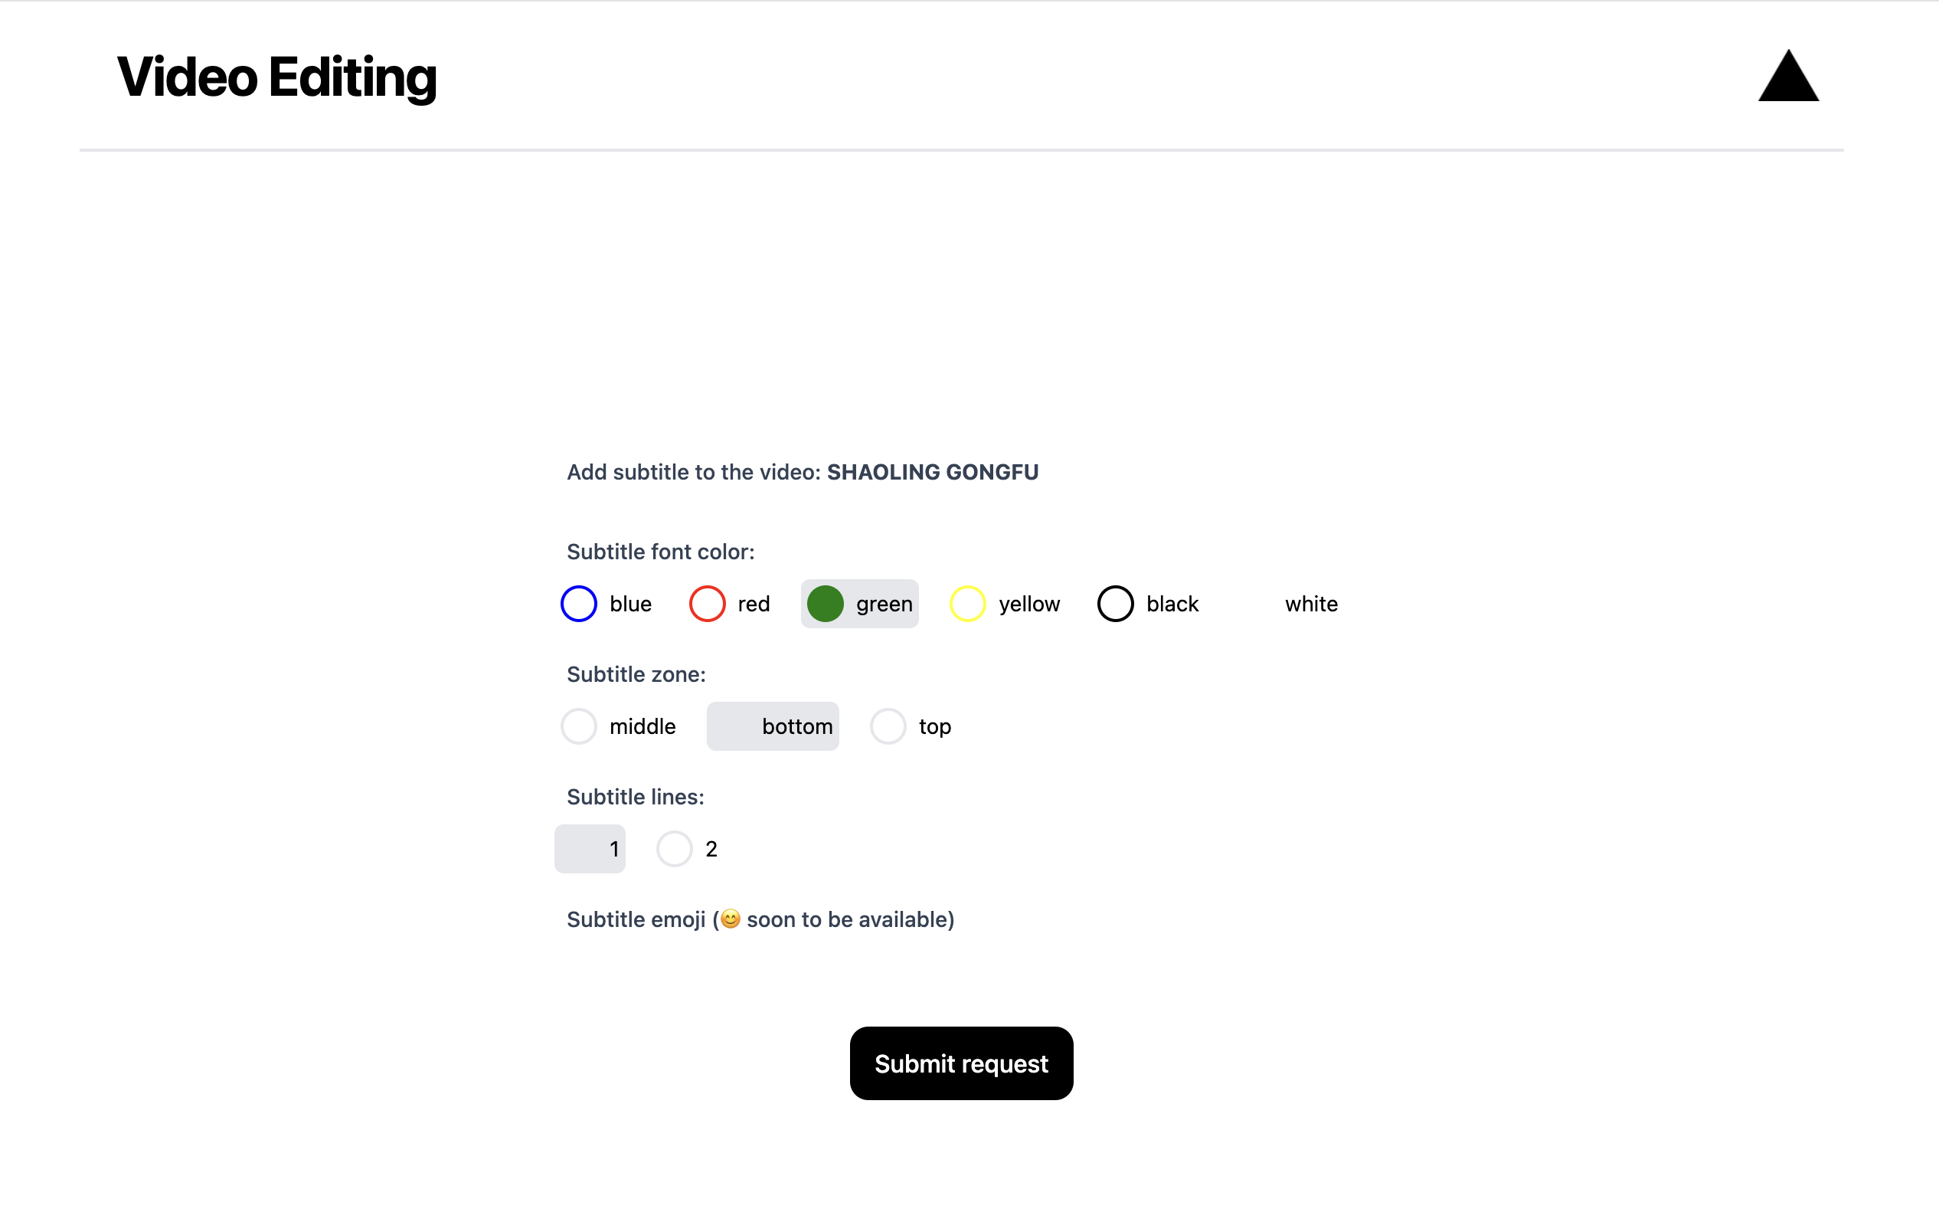
Task: Choose 1 subtitle line
Action: click(x=590, y=849)
